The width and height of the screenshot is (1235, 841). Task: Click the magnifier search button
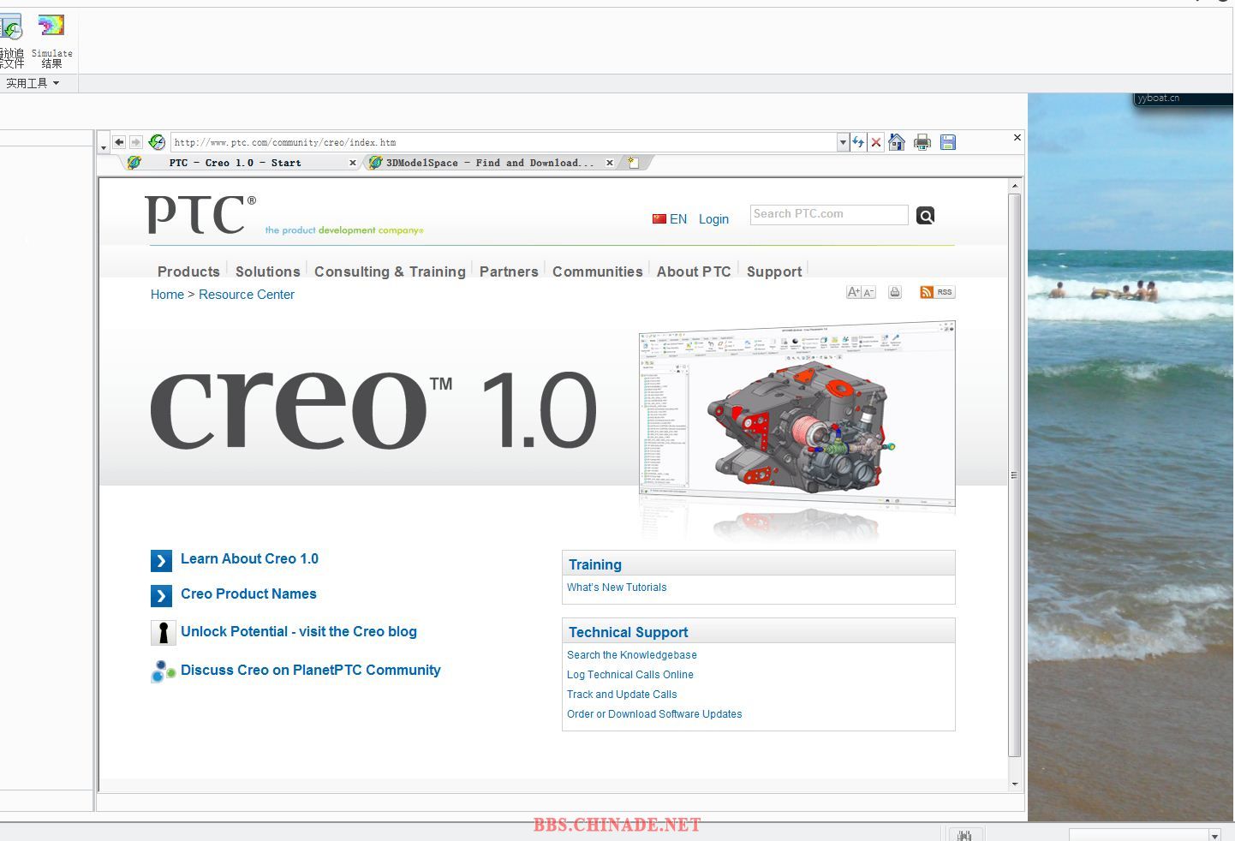[925, 216]
